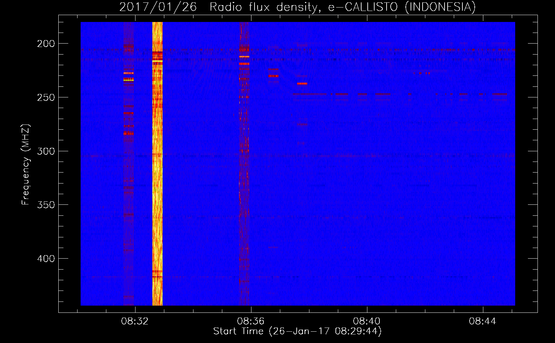Click the bright yellow burst band after 08:32
The image size is (555, 343).
click(157, 164)
